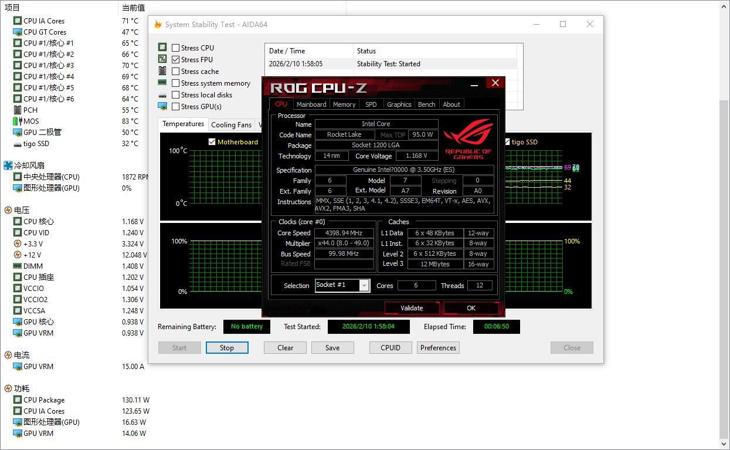The height and width of the screenshot is (450, 730).
Task: Open the Bench tab in CPU-Z
Action: click(426, 104)
